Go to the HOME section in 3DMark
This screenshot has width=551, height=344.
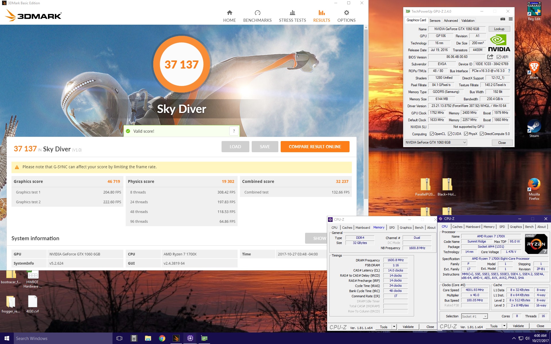pyautogui.click(x=230, y=16)
